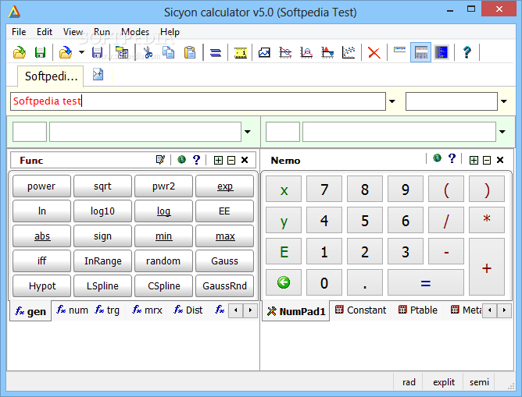Expand the dropdown arrow beside blue-arrow folder
522x397 pixels.
[81, 52]
